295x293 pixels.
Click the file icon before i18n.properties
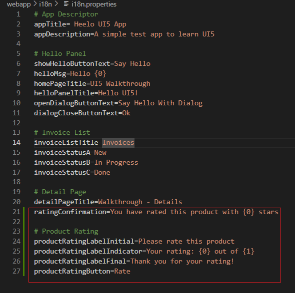click(x=66, y=4)
